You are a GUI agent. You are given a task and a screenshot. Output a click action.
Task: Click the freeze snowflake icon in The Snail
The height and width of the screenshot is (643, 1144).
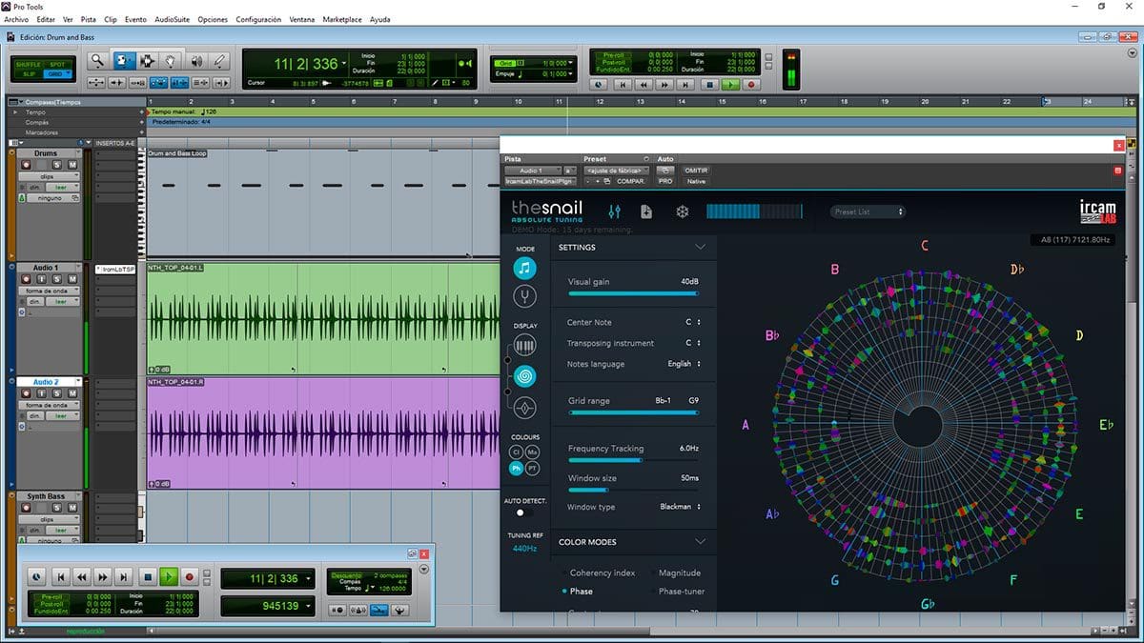point(682,211)
